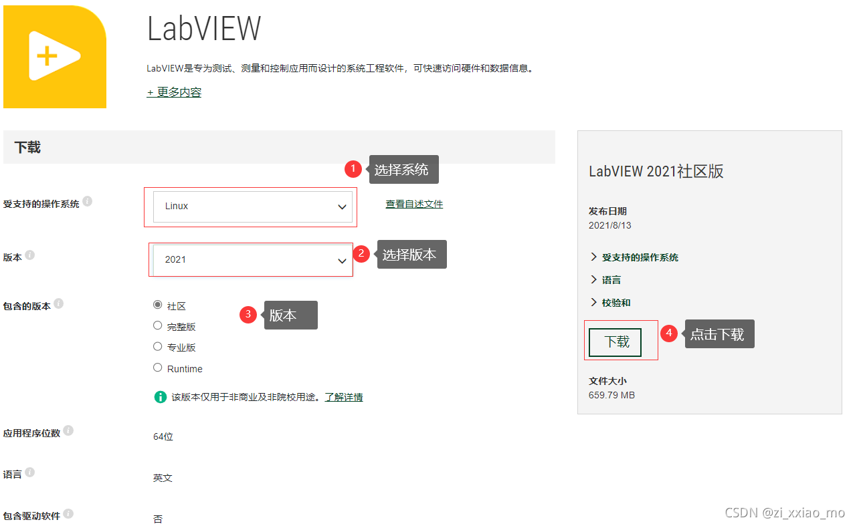Expand 受支持的操作系统 section in side panel
This screenshot has height=526, width=855.
tap(635, 257)
